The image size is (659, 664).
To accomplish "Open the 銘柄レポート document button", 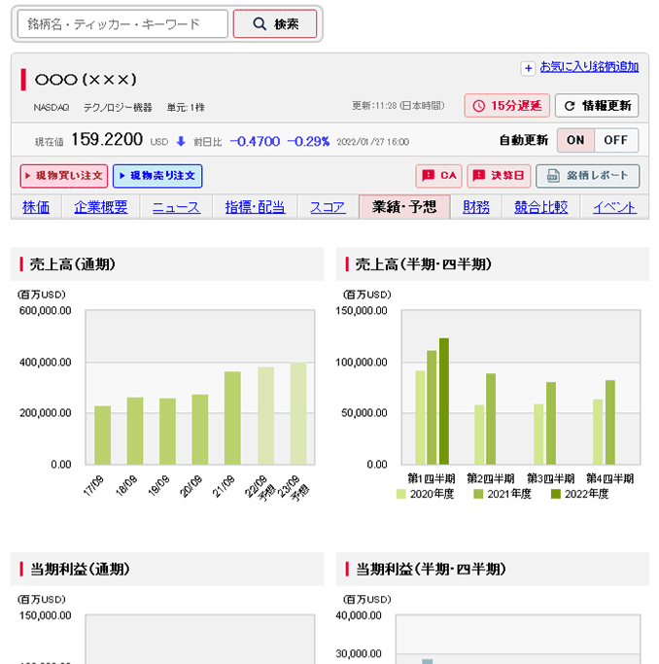I will point(588,176).
